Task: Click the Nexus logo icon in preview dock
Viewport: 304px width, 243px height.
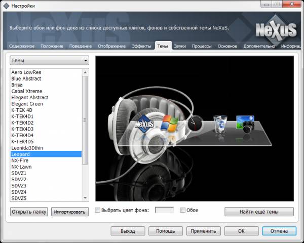Action: click(144, 124)
